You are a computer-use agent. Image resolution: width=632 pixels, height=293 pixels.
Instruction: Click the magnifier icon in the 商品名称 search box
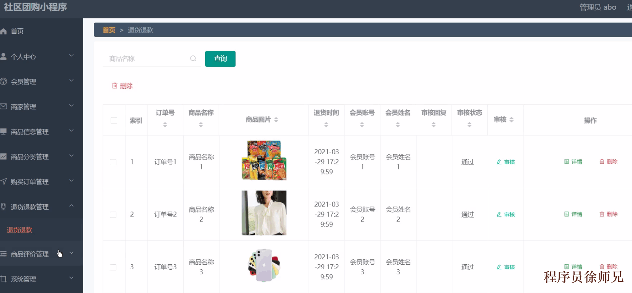pos(193,59)
